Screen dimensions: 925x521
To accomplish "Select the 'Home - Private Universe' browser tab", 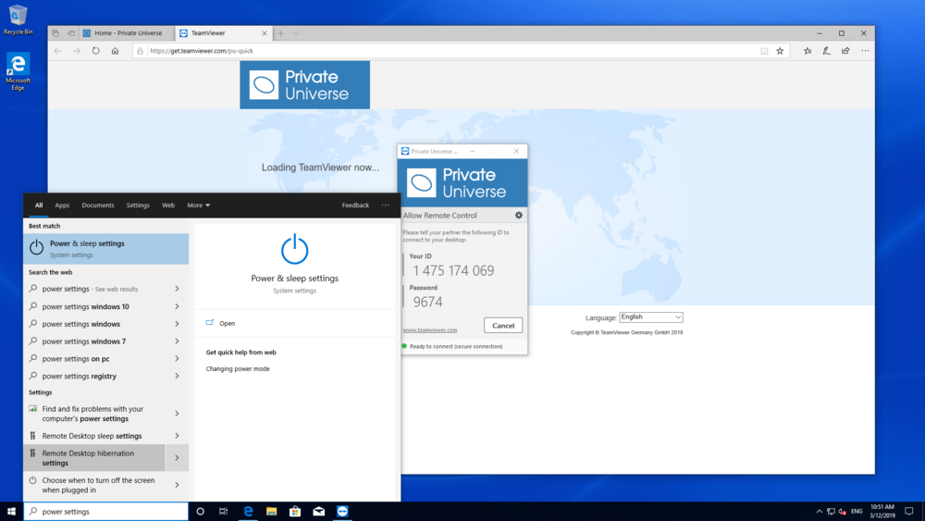I will pyautogui.click(x=127, y=33).
